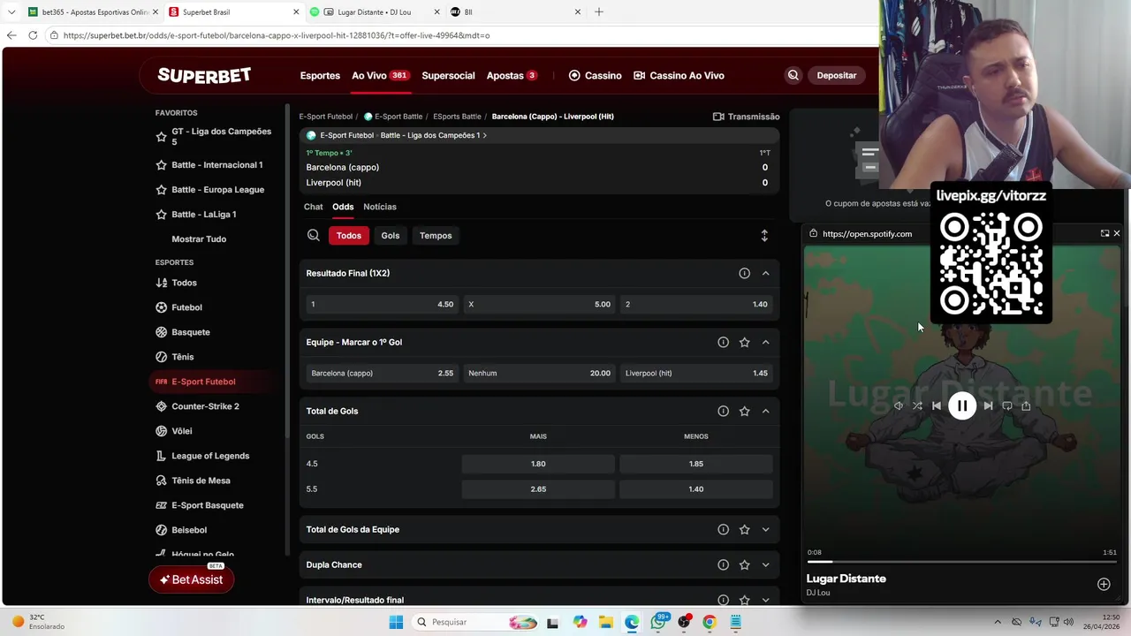Open Google Chrome from taskbar
The height and width of the screenshot is (636, 1131).
[x=709, y=622]
